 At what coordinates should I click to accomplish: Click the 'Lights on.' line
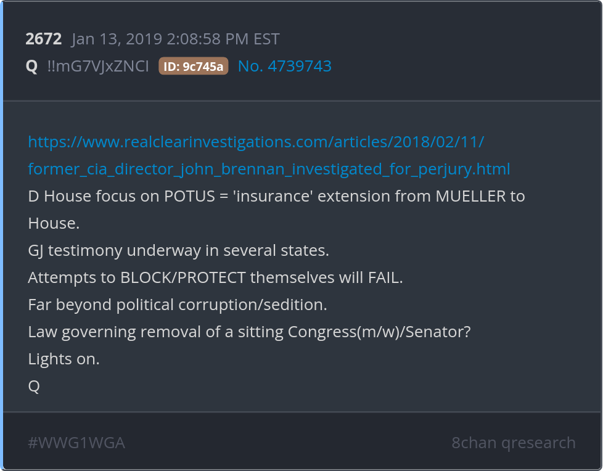[x=64, y=359]
